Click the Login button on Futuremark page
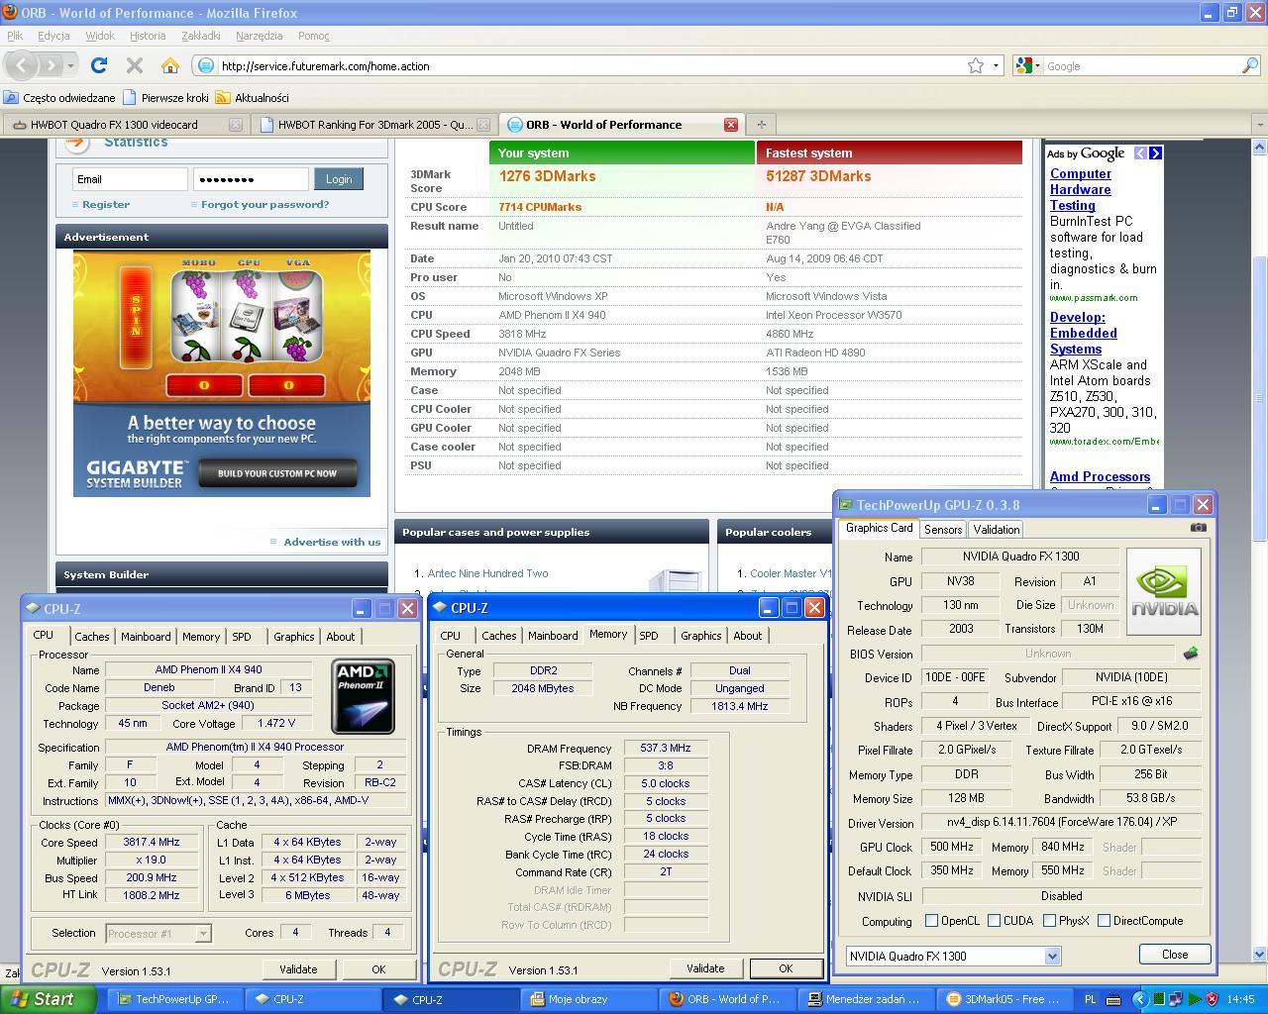The width and height of the screenshot is (1268, 1014). [339, 179]
